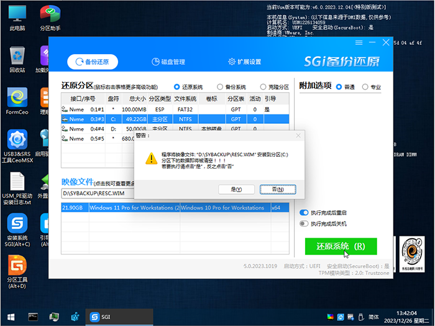
Task: Click 分区类型 column header
Action: 160,98
